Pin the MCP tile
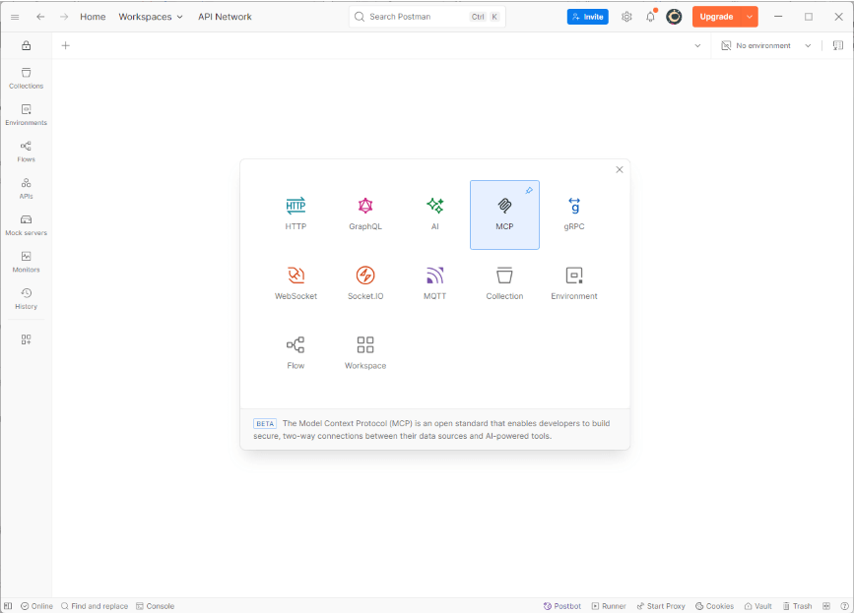Viewport: 854px width, 613px height. point(529,190)
